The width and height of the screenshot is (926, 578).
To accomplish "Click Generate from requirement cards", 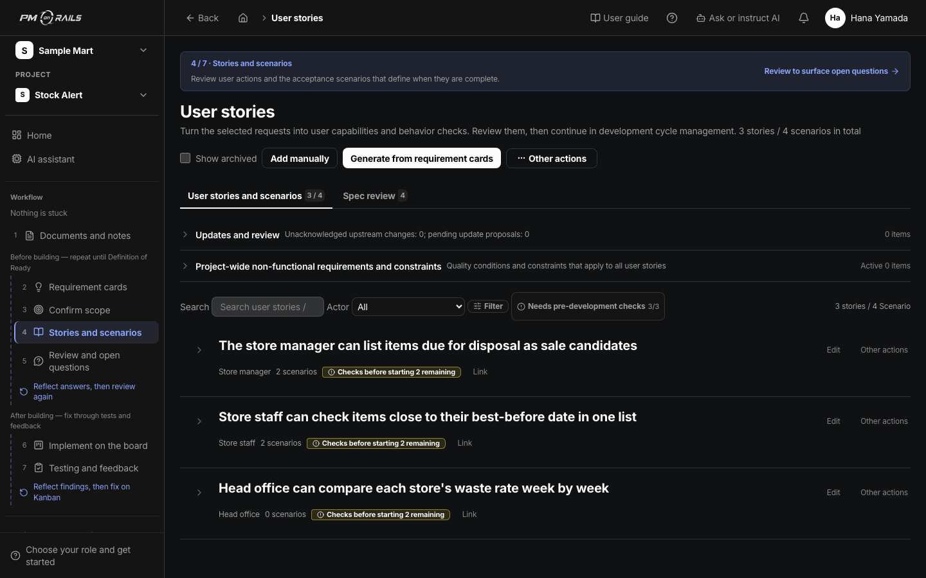I will point(422,159).
